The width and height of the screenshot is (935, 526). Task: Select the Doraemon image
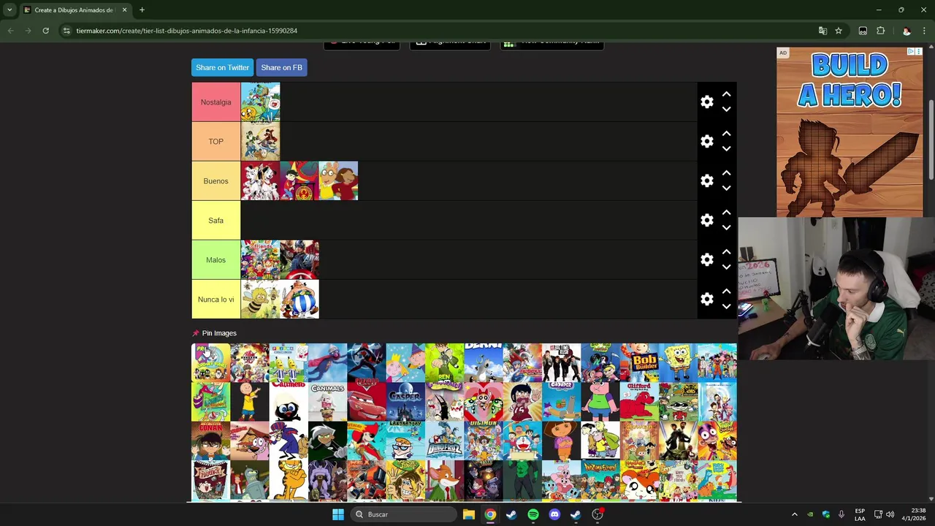[x=522, y=441]
